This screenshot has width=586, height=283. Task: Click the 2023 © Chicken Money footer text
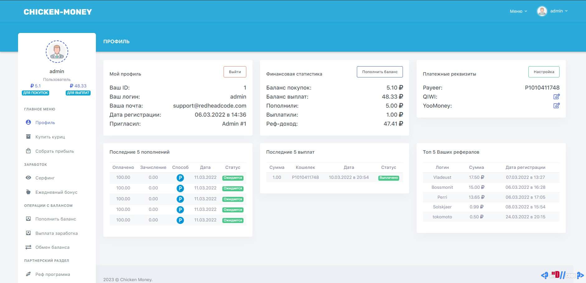pyautogui.click(x=128, y=280)
